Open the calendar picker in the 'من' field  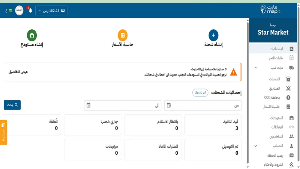[x=168, y=105]
